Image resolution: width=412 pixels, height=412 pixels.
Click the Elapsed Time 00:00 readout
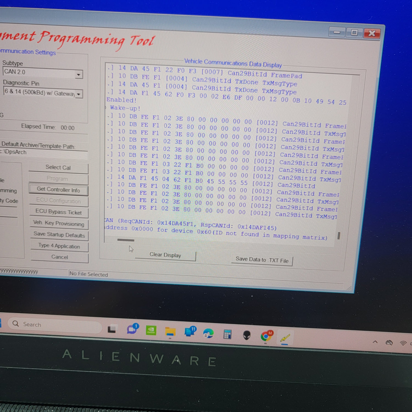click(x=48, y=127)
